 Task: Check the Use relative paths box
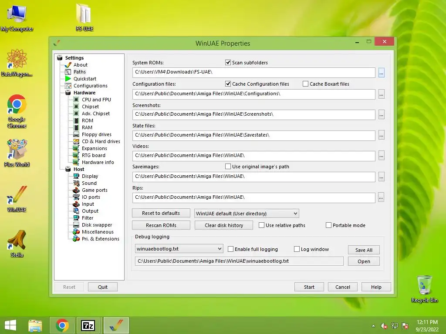click(261, 225)
